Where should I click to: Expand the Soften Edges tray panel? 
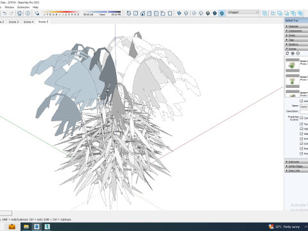coord(296,166)
